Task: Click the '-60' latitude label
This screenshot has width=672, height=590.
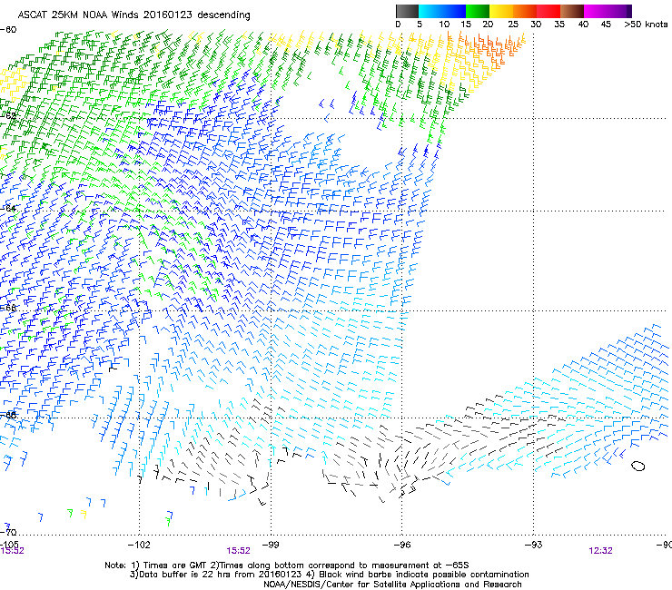Action: coord(8,30)
